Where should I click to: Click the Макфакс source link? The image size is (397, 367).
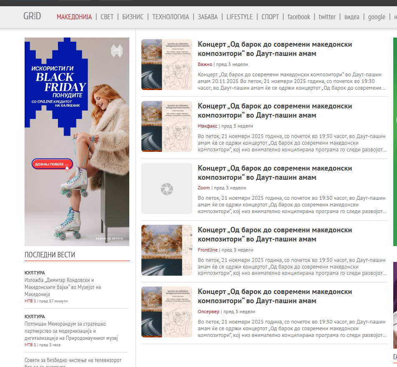(x=208, y=126)
